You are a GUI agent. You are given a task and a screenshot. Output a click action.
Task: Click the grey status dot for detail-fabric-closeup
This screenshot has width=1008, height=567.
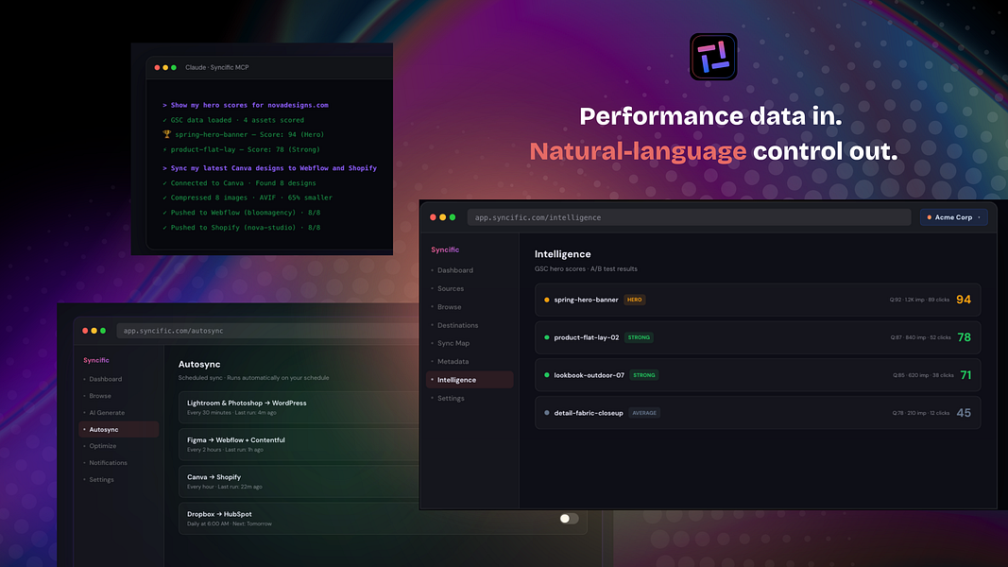pyautogui.click(x=547, y=413)
